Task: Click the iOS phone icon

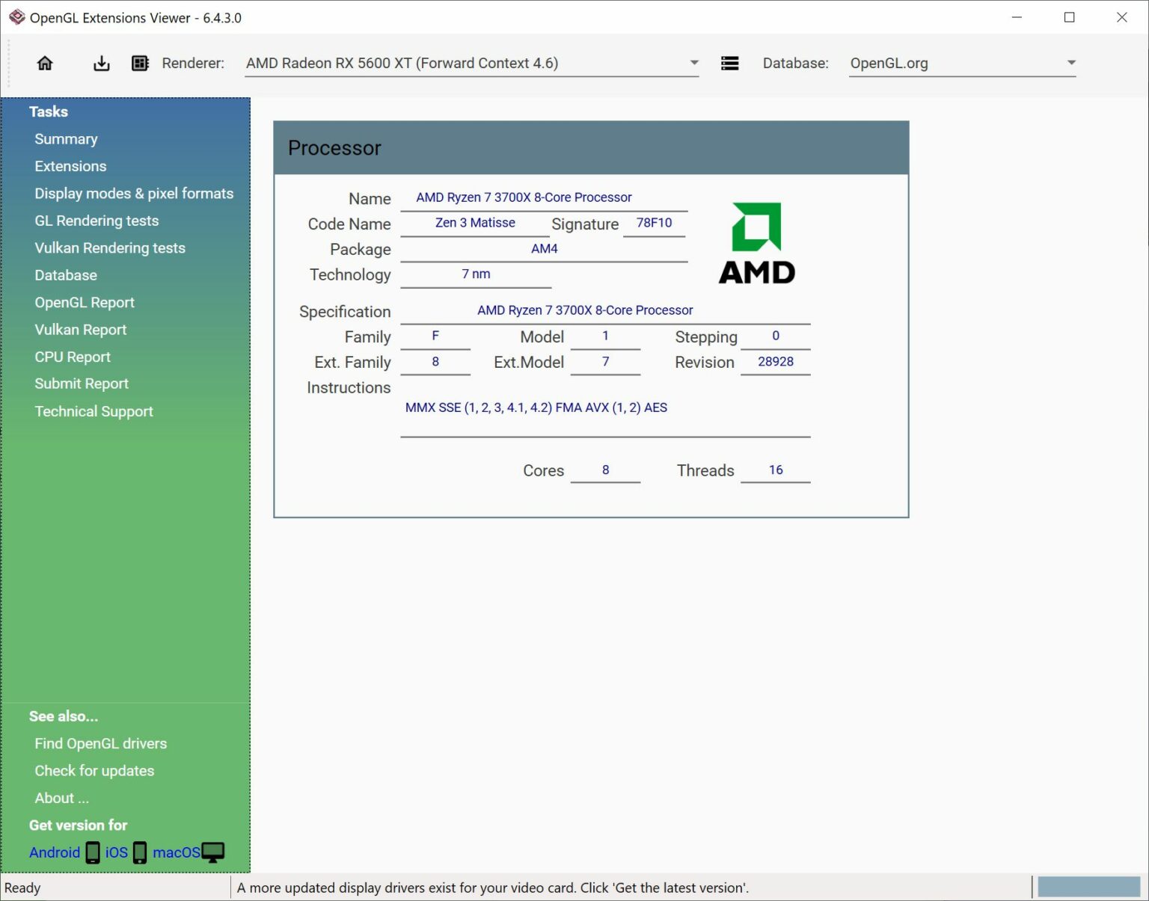Action: (140, 852)
